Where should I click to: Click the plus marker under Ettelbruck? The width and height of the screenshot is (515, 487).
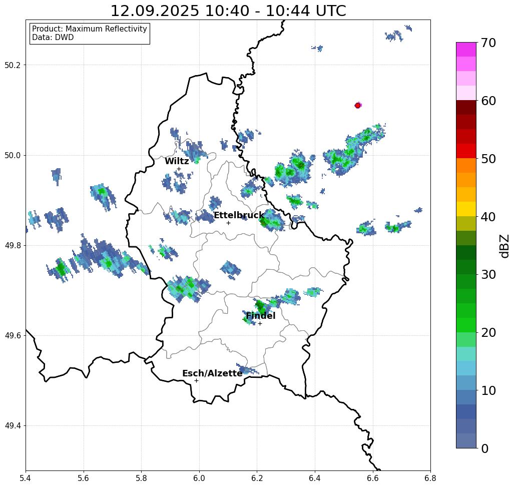click(x=228, y=223)
